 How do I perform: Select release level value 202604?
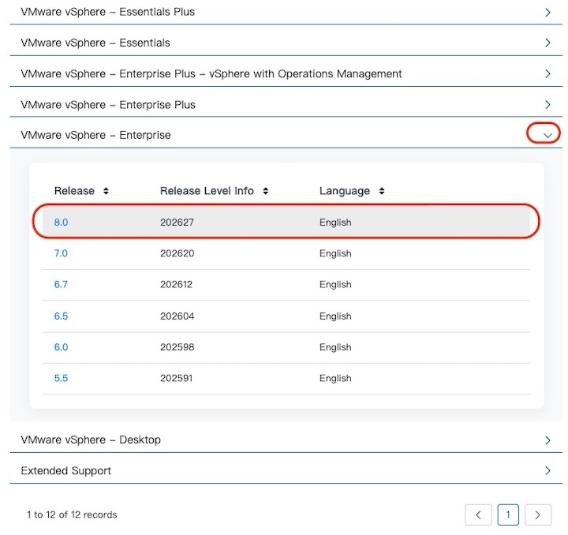(177, 316)
